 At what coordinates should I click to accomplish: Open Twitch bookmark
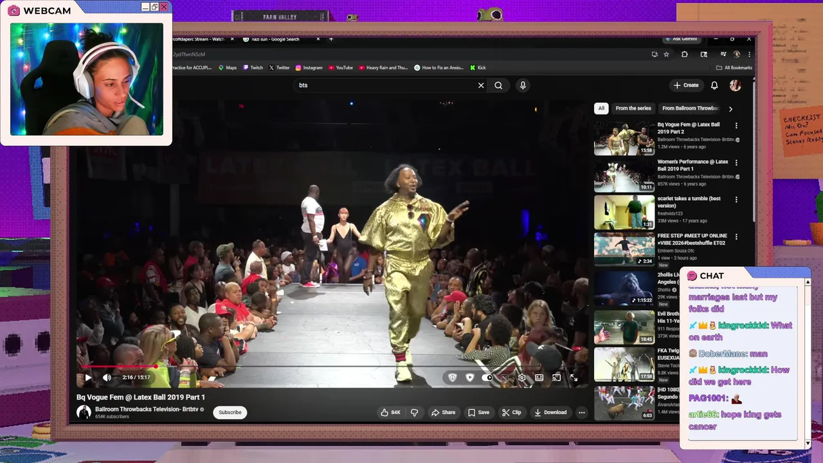coord(253,68)
